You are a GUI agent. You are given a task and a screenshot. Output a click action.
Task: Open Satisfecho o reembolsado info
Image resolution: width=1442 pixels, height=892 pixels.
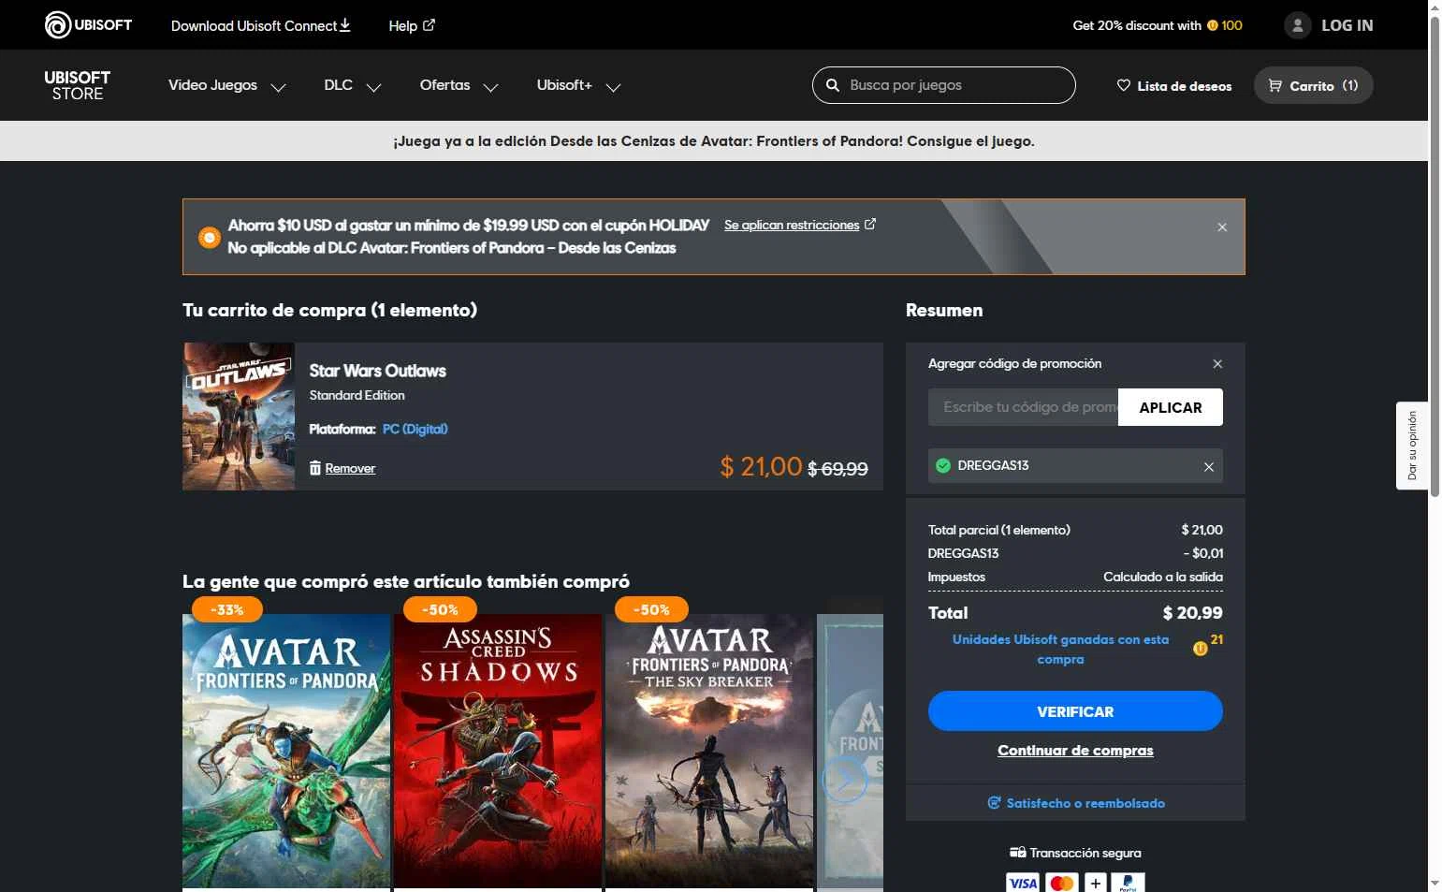1075,803
